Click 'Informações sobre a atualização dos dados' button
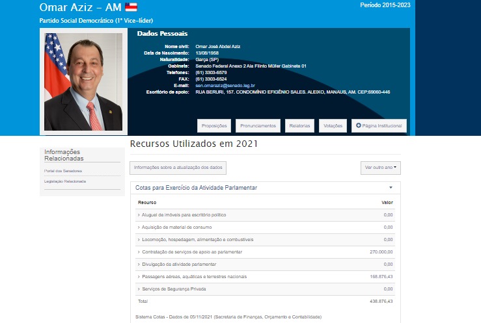Screen dimensions: 481x323 click(x=178, y=168)
